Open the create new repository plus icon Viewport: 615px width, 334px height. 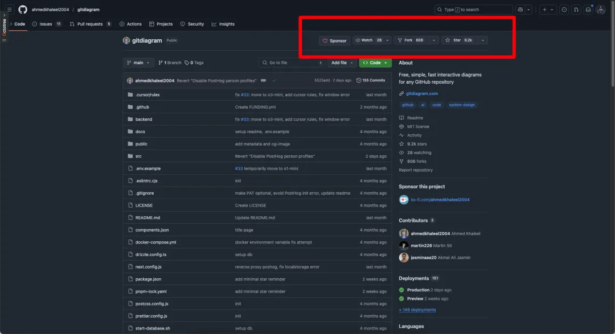tap(545, 10)
